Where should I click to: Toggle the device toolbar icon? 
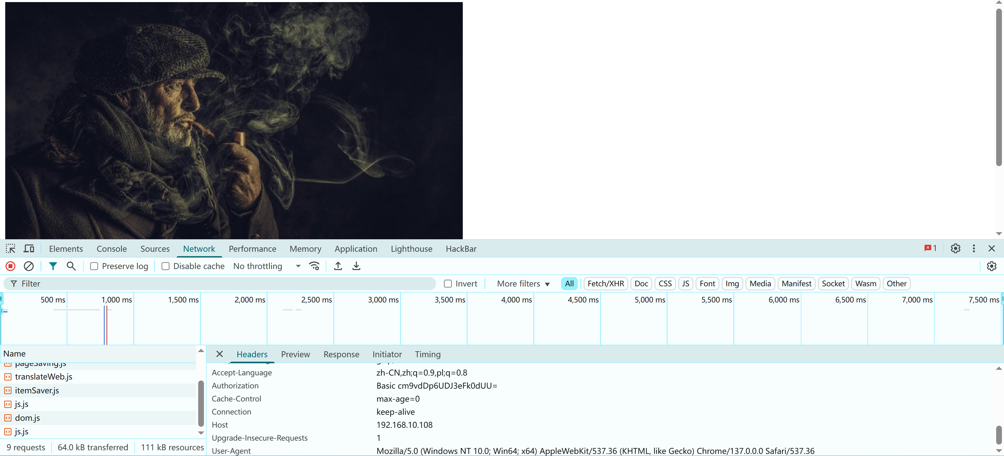point(29,248)
